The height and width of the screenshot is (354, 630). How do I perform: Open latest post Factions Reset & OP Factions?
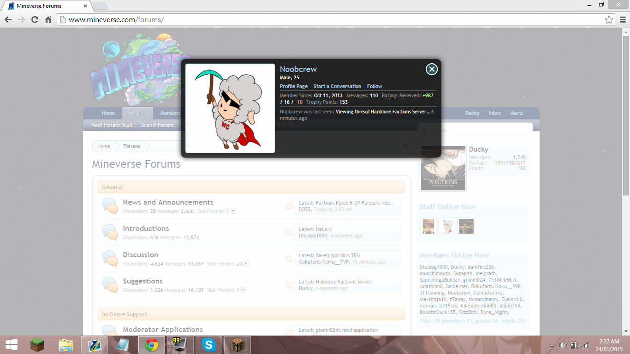pos(355,203)
